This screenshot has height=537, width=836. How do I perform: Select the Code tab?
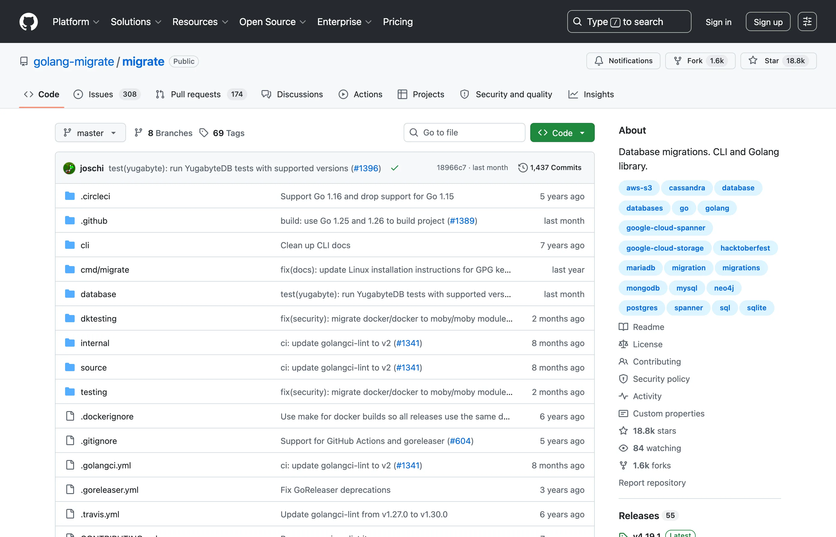[x=42, y=94]
